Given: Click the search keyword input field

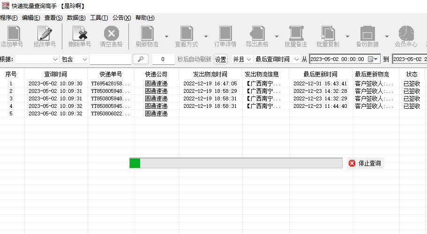Looking at the screenshot, I should 111,59.
